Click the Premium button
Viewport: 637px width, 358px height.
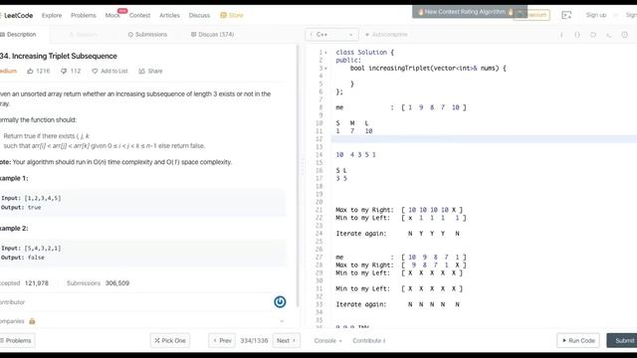[x=531, y=15]
